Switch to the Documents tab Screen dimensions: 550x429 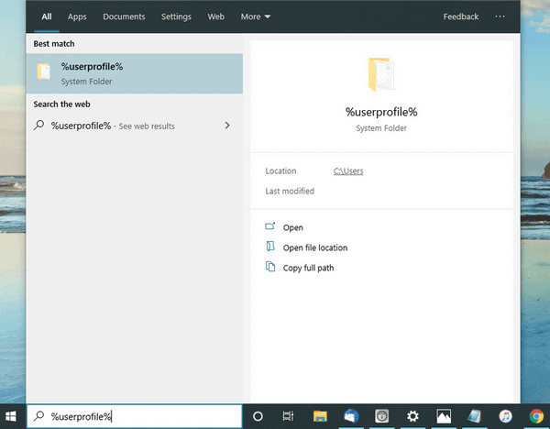point(124,16)
